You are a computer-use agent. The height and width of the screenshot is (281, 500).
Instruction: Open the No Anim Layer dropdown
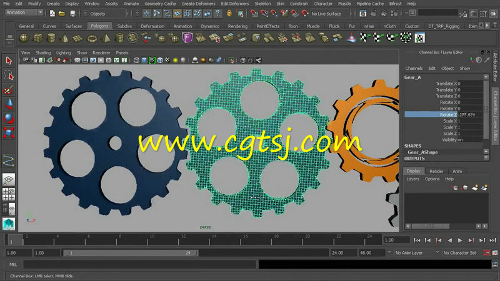[389, 253]
